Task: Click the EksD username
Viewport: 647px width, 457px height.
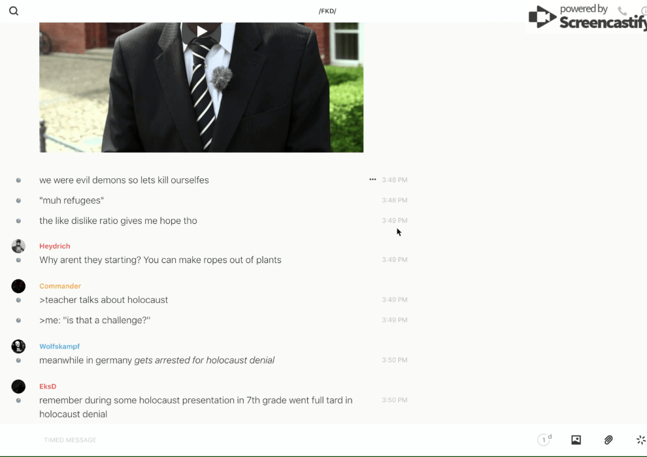Action: pyautogui.click(x=48, y=386)
